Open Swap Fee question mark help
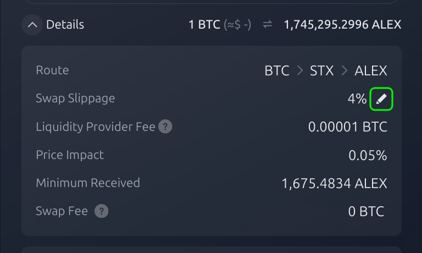 pyautogui.click(x=102, y=211)
